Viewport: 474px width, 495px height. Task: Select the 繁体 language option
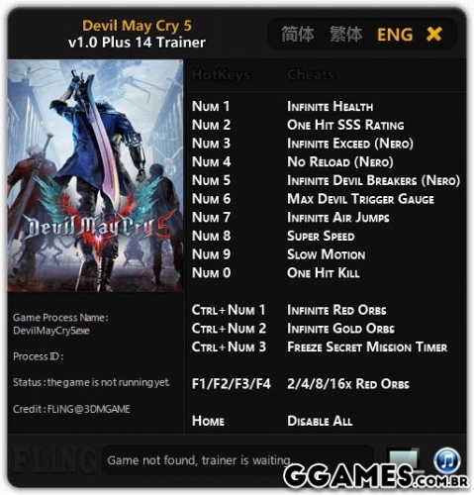pyautogui.click(x=345, y=35)
